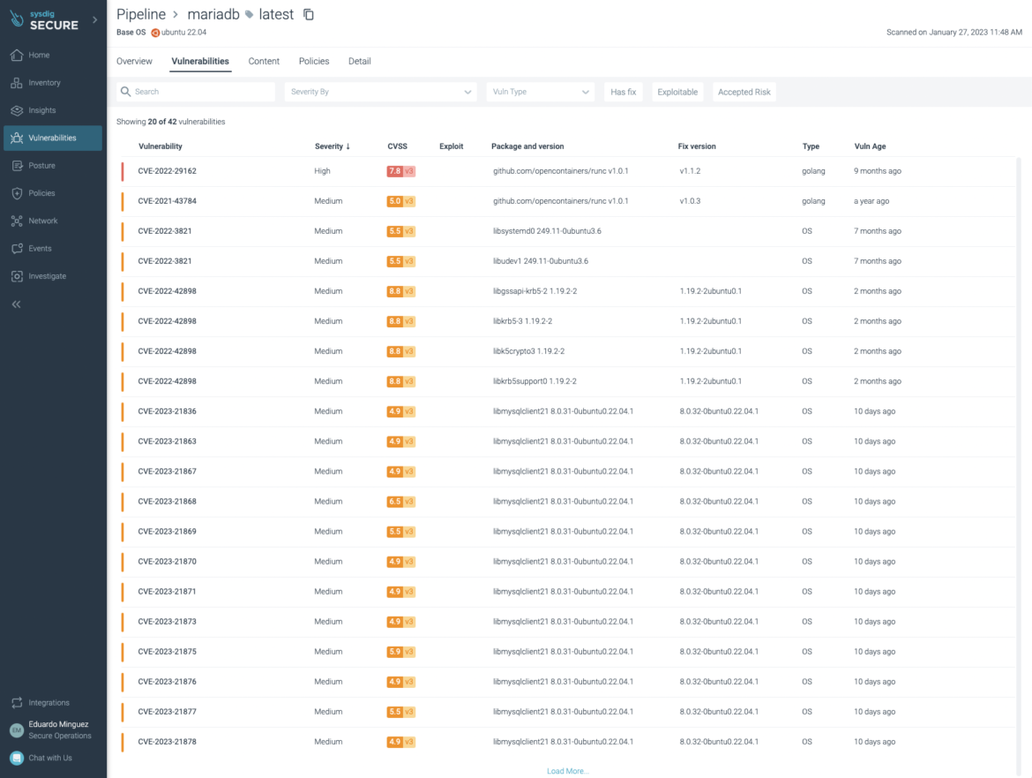Click the search magnifier icon

126,92
